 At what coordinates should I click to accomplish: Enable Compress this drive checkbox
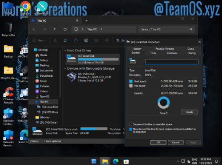[131, 124]
